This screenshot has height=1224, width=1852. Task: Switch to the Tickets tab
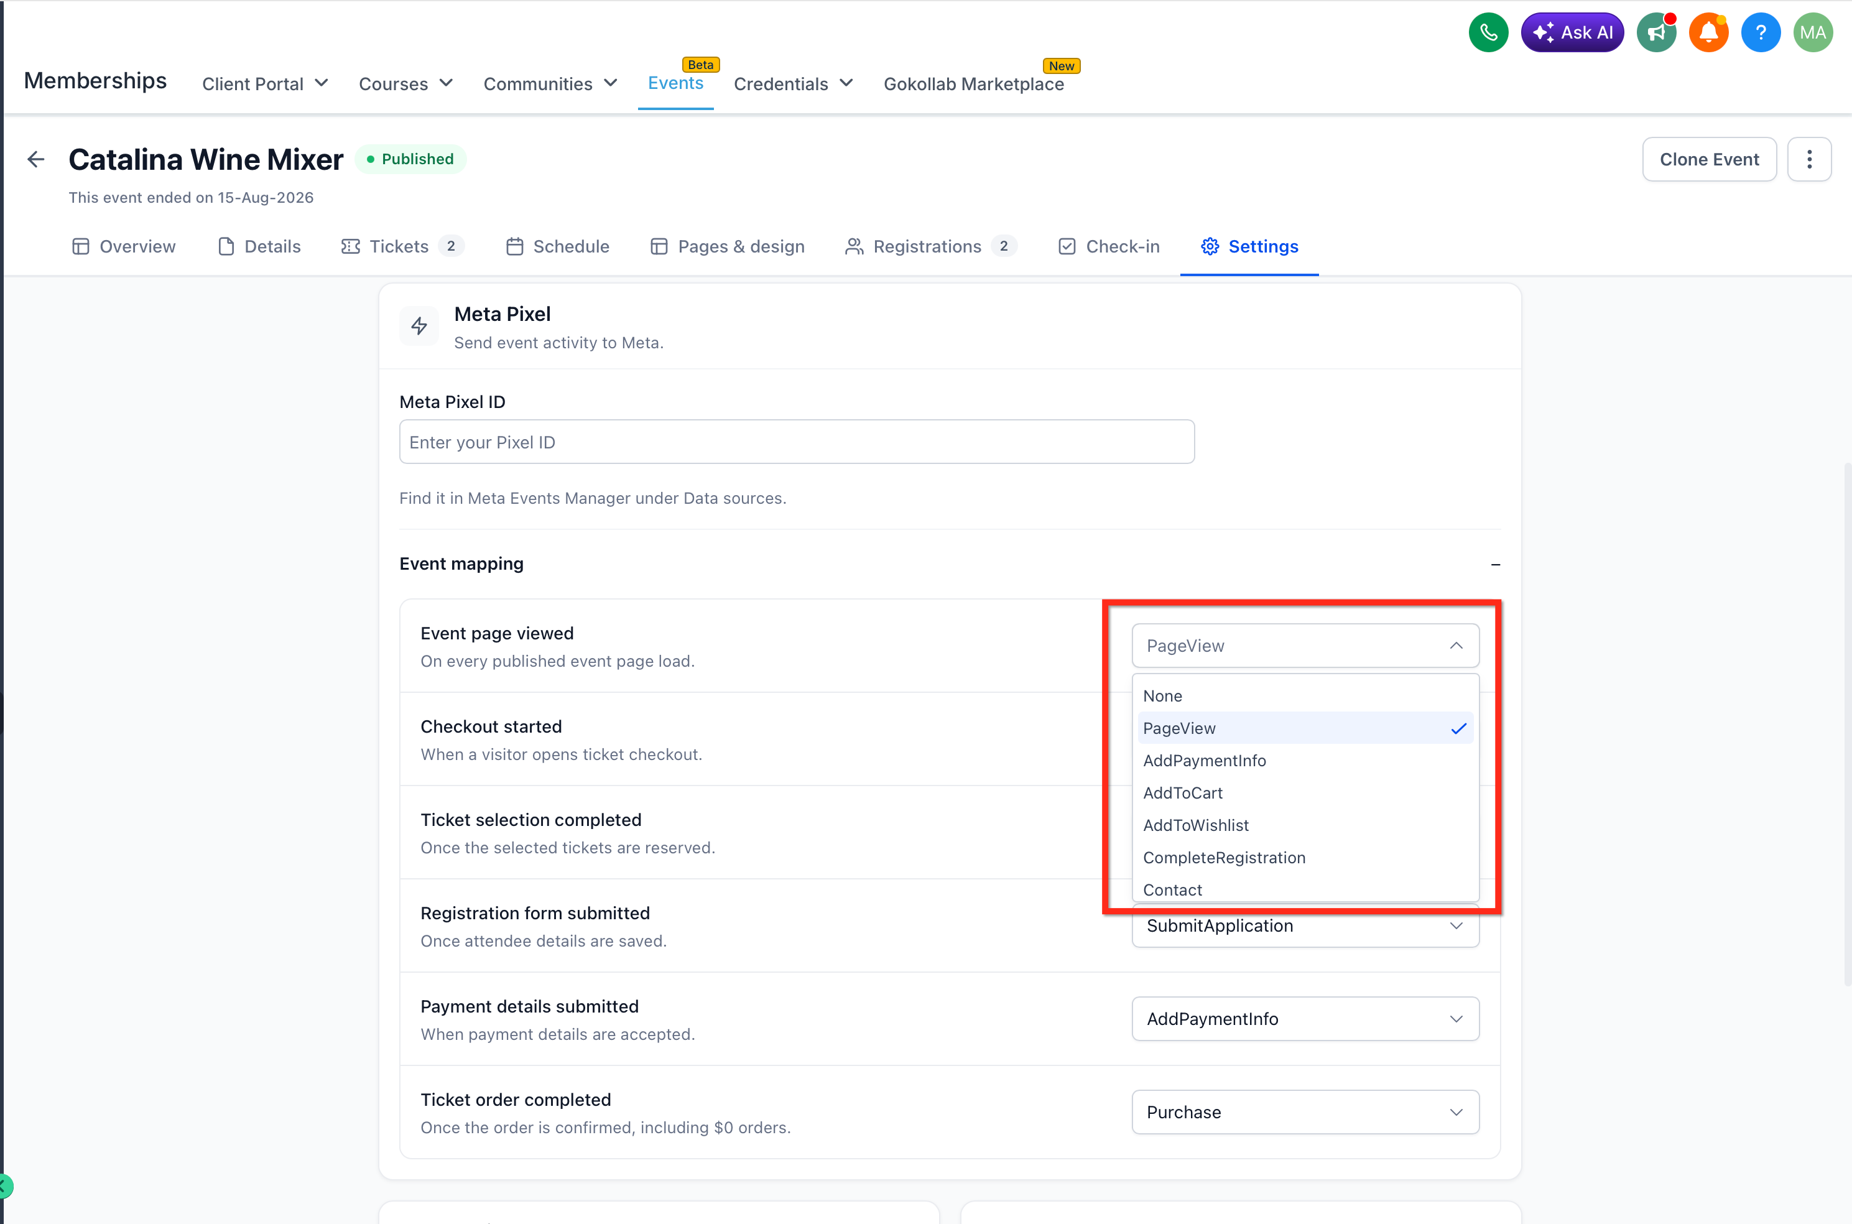pos(403,247)
